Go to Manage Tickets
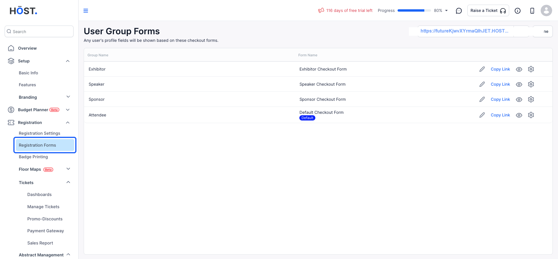This screenshot has width=558, height=259. click(x=43, y=207)
